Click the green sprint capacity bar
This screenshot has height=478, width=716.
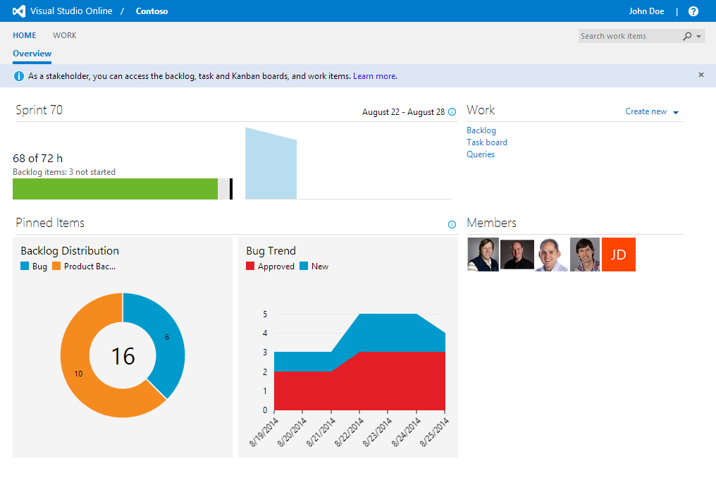(115, 189)
